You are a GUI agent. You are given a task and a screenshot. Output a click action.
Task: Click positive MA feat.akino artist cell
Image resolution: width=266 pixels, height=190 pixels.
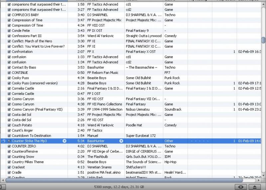click(x=104, y=172)
